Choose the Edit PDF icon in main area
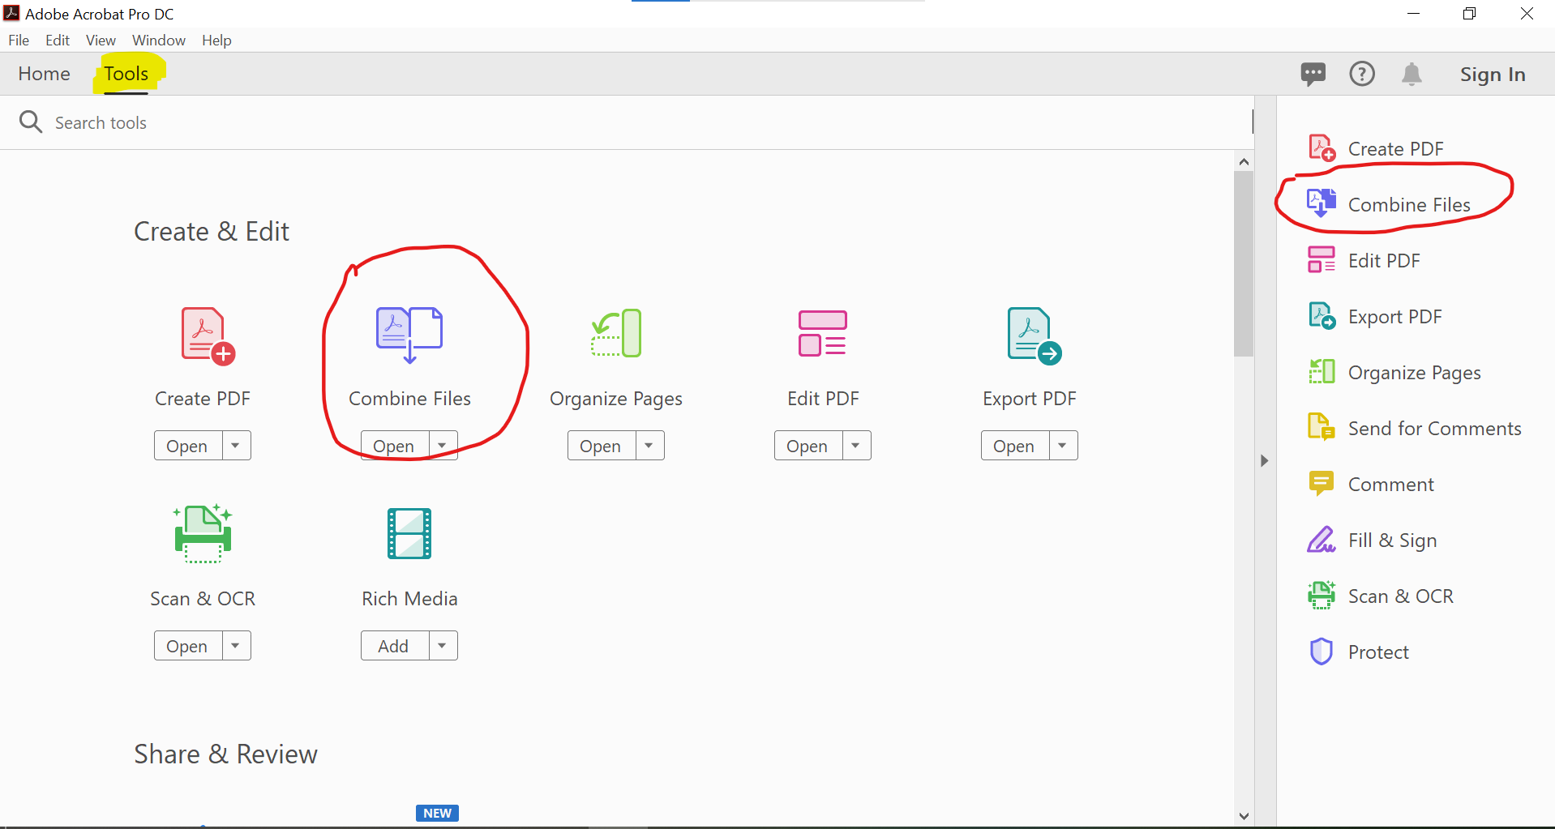 823,333
